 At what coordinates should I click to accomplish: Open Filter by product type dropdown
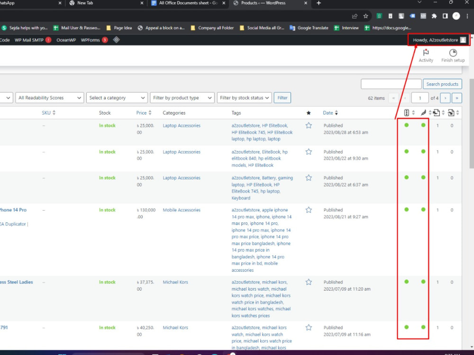(182, 98)
